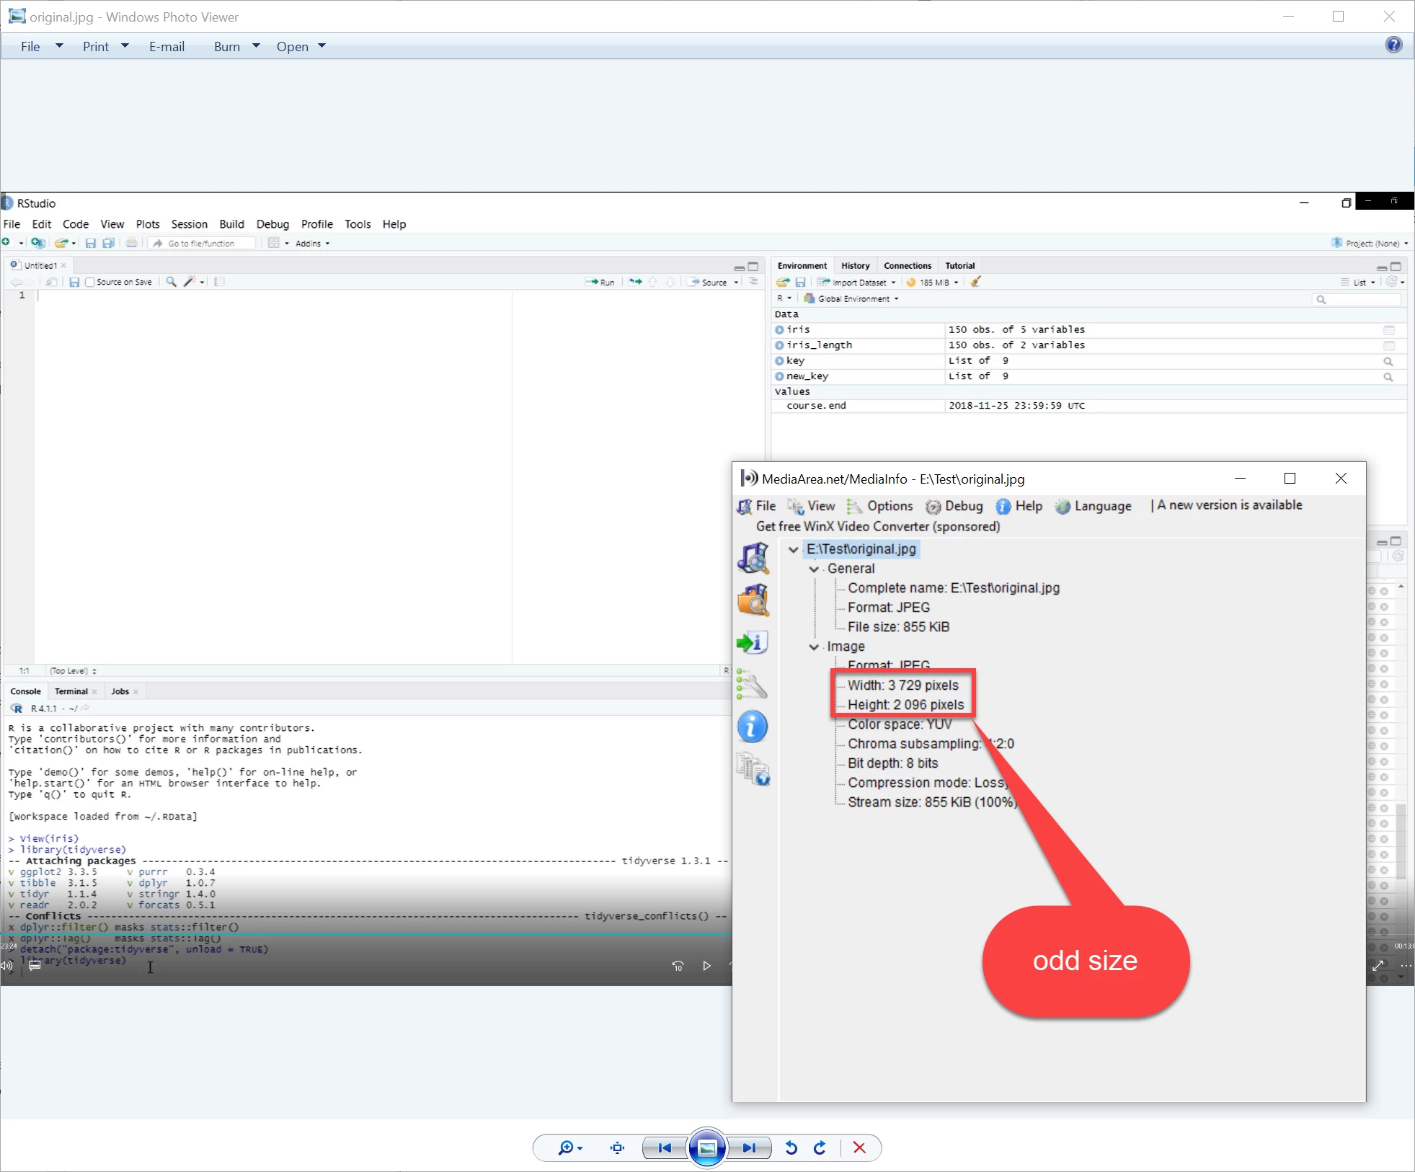Delete the photo with red X
The image size is (1415, 1172).
click(x=859, y=1147)
